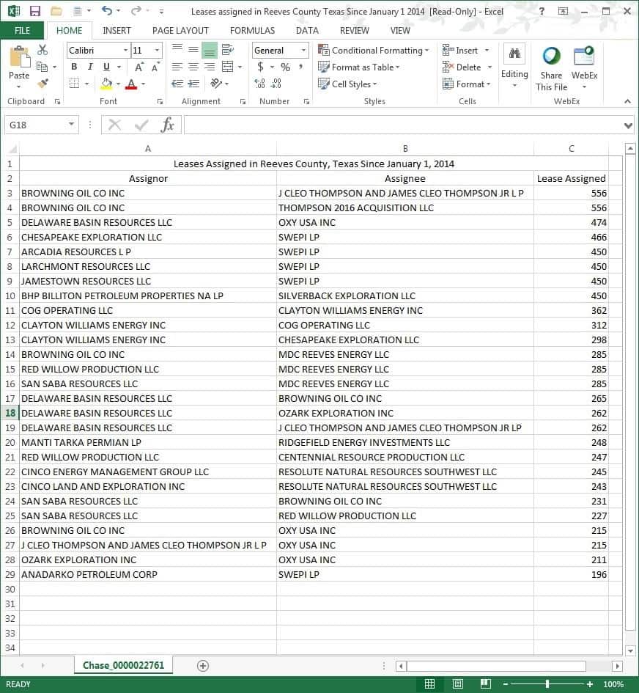Click Align Left icon
This screenshot has width=639, height=693.
177,67
